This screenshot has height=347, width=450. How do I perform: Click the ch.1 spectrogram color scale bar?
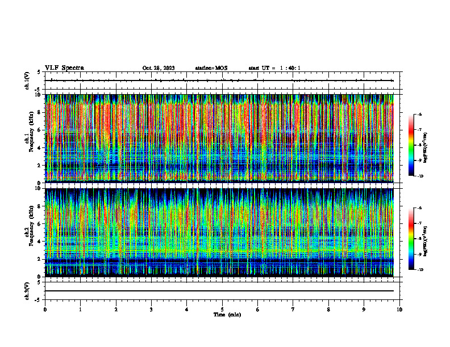tap(411, 145)
